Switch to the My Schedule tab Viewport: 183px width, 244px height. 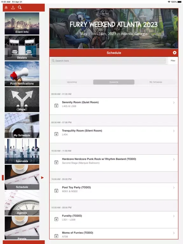coord(156,82)
